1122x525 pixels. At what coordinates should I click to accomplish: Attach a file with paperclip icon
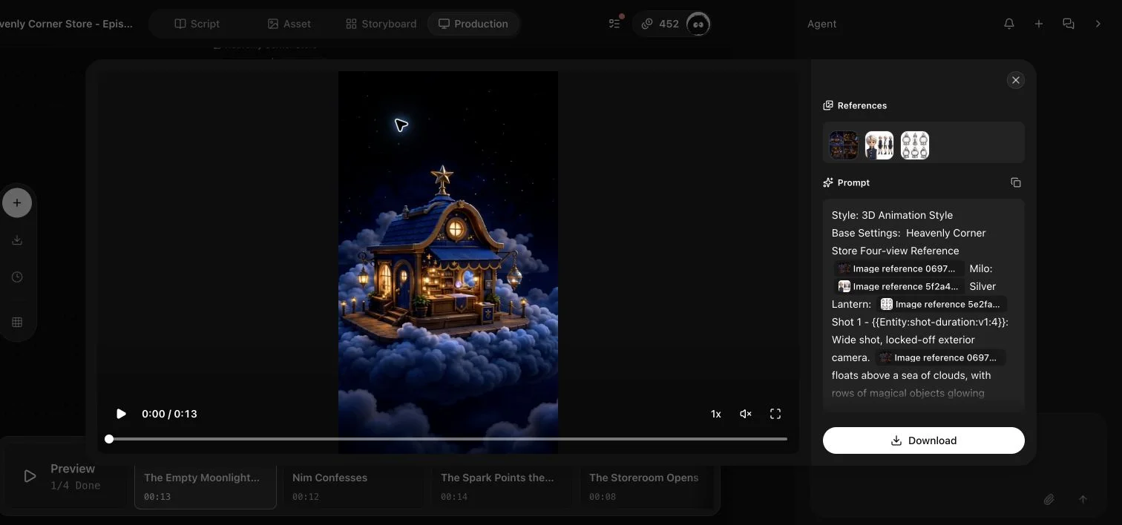pos(1049,500)
